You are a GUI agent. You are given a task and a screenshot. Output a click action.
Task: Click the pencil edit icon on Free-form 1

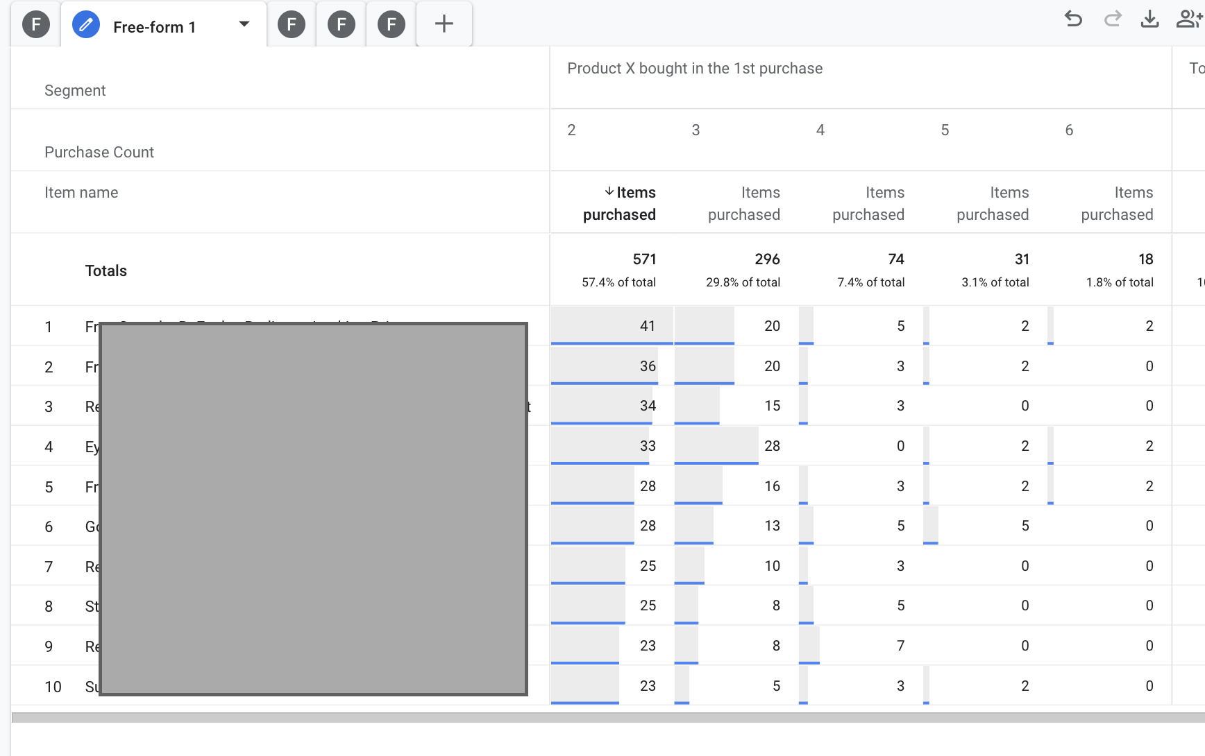tap(86, 26)
